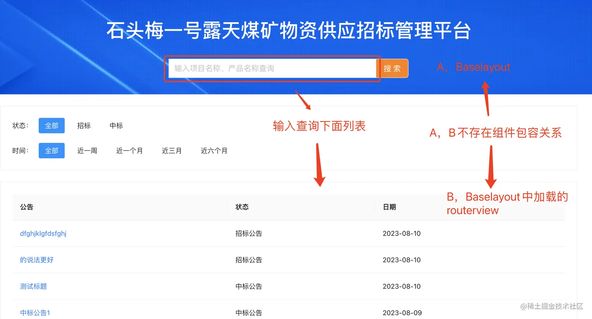Click the 状态: filter label

pyautogui.click(x=20, y=126)
